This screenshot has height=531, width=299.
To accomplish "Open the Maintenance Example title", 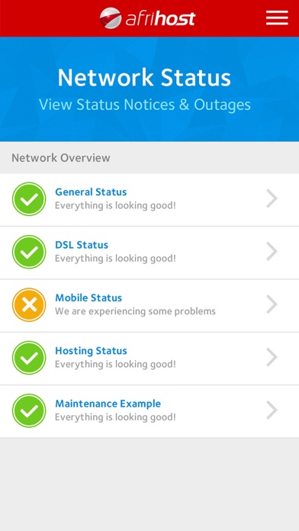I will (108, 404).
